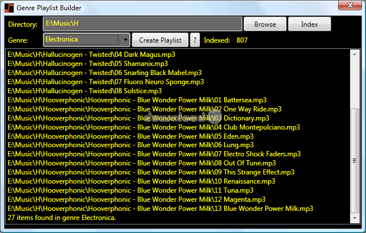Click the vertical scrollbar thumb

(356, 159)
